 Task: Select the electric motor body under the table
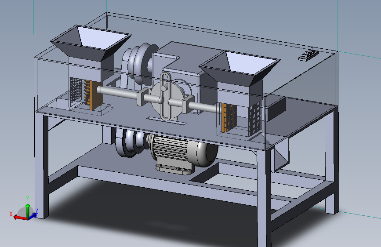click(185, 151)
